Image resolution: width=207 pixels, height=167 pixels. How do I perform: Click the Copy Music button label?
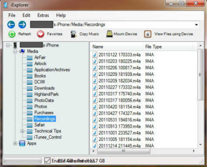point(89,34)
